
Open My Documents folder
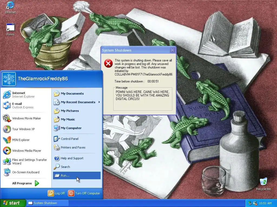(77, 94)
